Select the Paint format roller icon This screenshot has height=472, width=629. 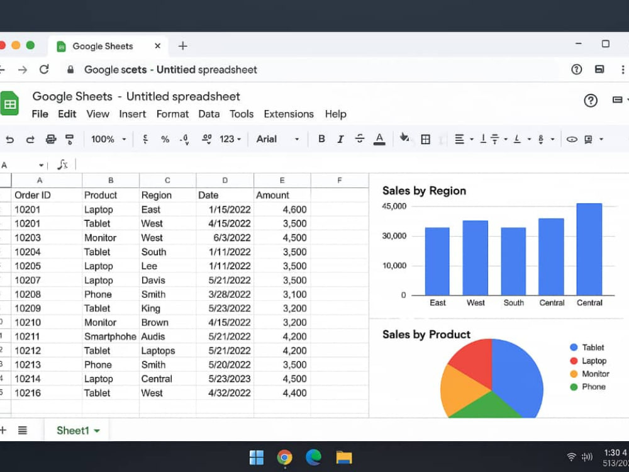click(70, 139)
